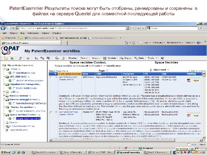Expand the LNG folder
Image resolution: width=207 pixels, height=155 pixels.
tap(4, 92)
